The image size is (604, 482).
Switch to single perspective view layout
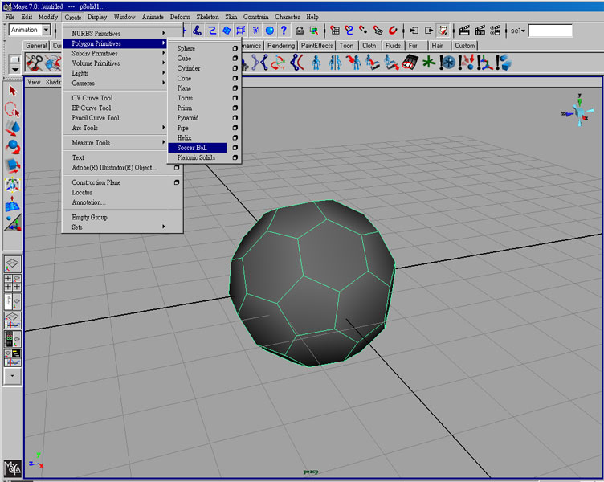[x=12, y=264]
